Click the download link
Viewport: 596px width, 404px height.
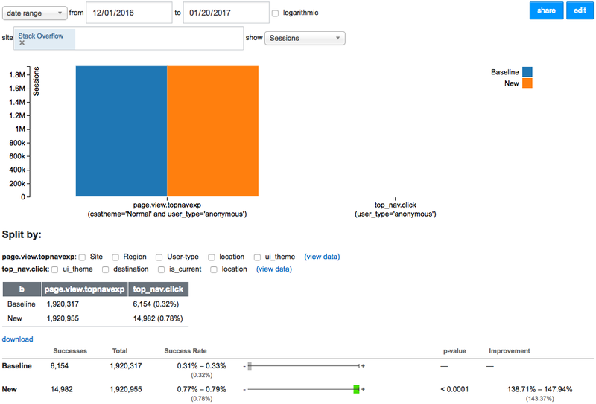(17, 339)
